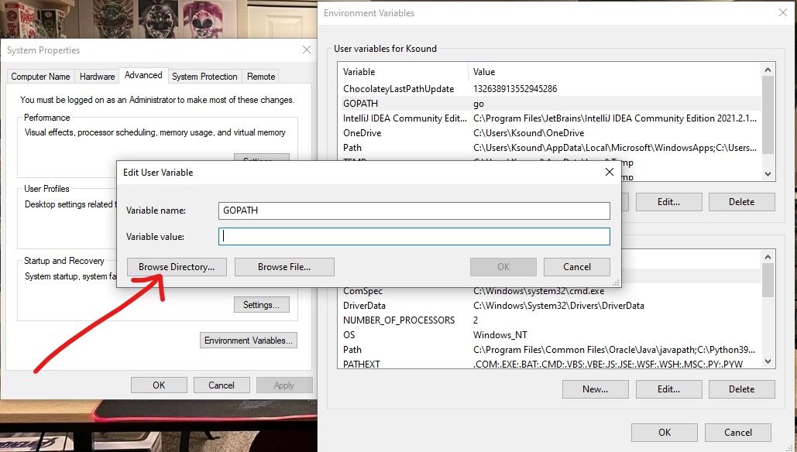Click the Browse Directory button
The width and height of the screenshot is (797, 452).
[x=177, y=267]
